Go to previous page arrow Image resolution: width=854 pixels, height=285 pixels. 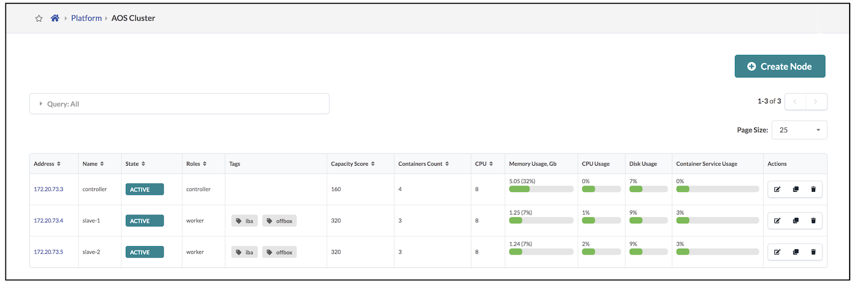(795, 101)
